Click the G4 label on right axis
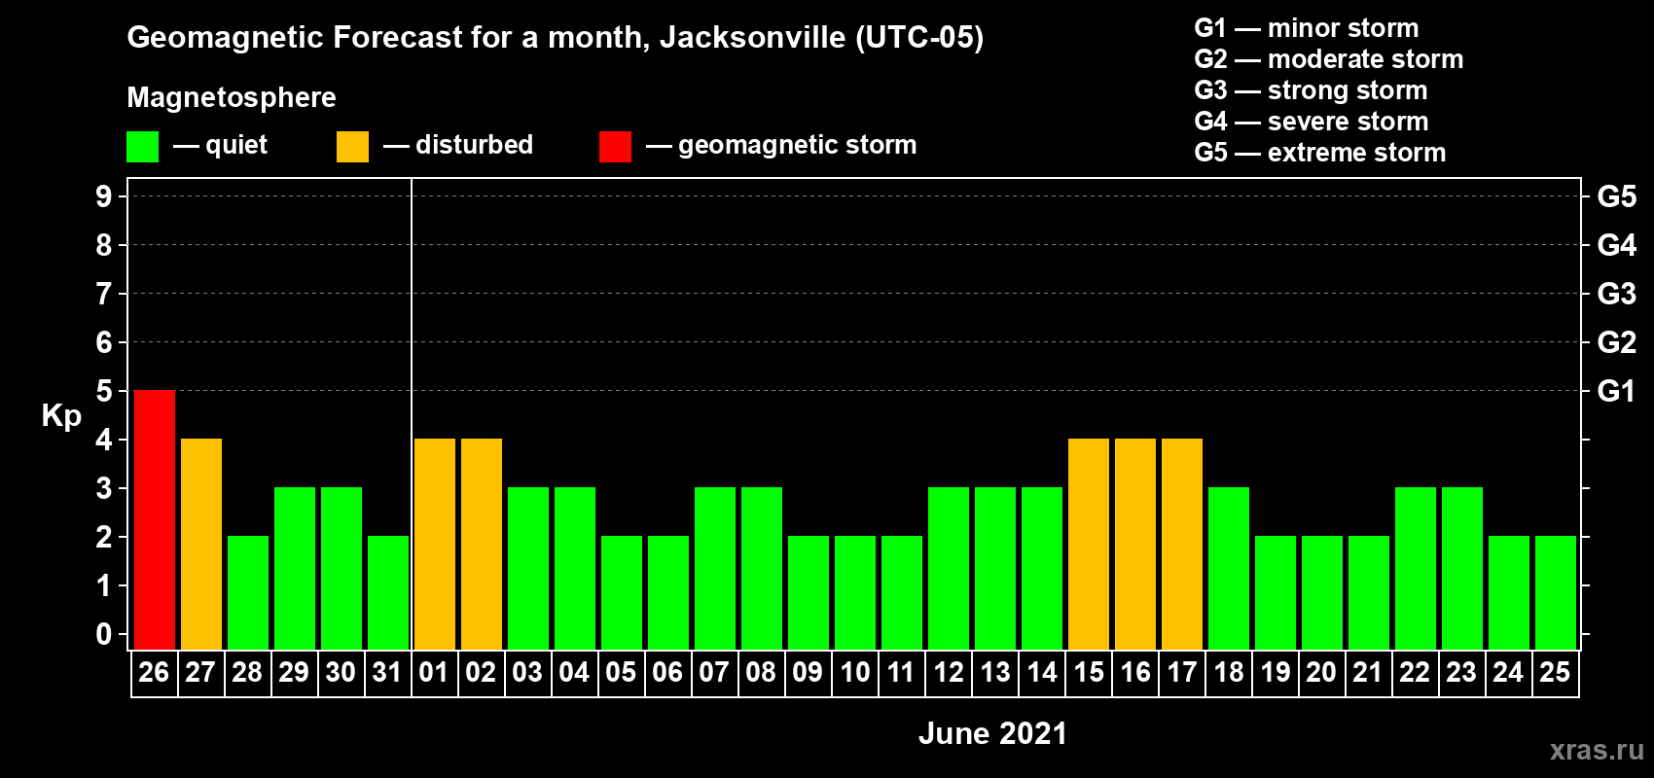The height and width of the screenshot is (778, 1654). (x=1617, y=245)
